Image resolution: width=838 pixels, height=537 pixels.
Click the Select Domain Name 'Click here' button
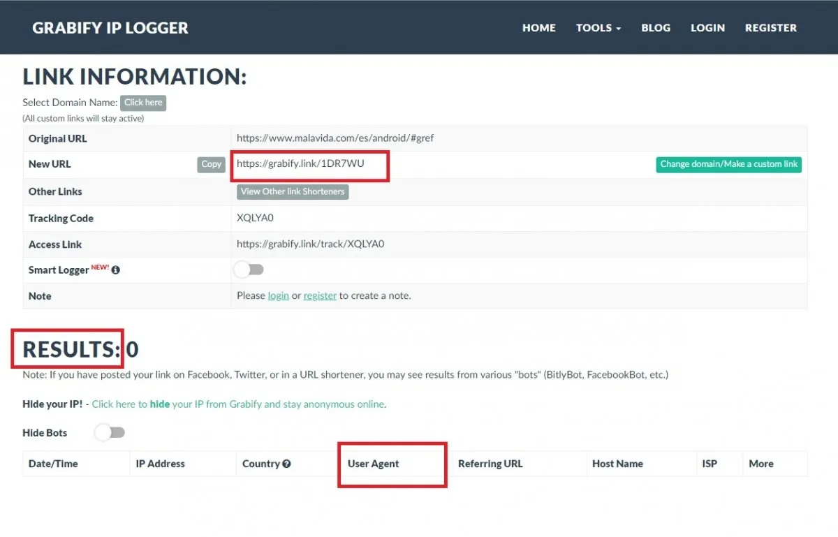(x=143, y=103)
